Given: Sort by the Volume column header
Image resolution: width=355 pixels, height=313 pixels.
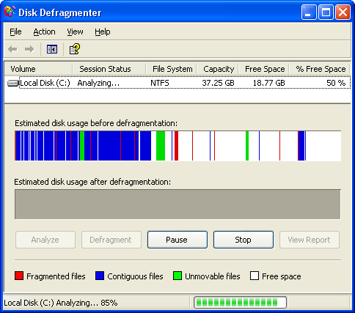Looking at the screenshot, I should (x=39, y=69).
